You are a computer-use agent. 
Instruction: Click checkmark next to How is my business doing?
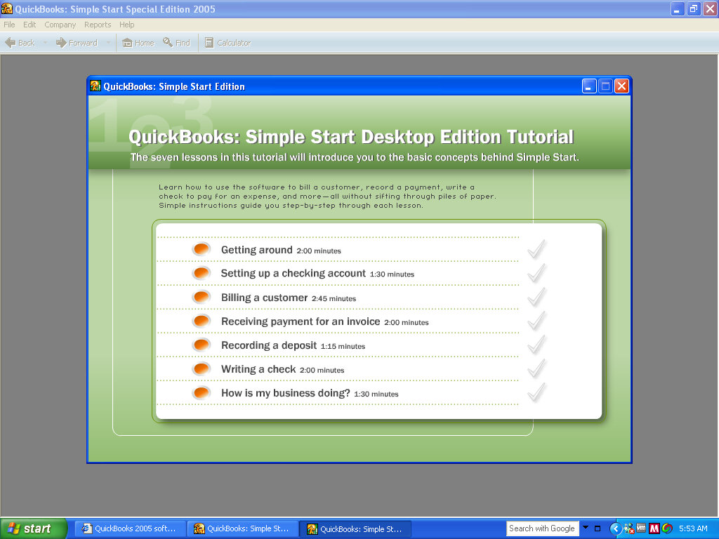[536, 392]
